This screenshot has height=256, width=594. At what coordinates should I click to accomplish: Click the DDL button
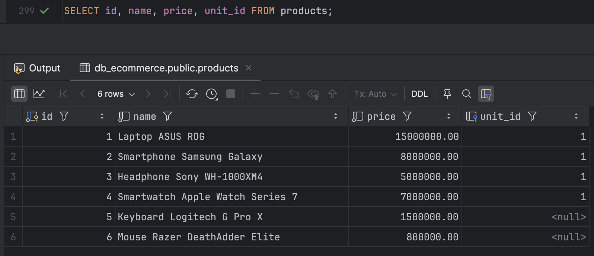click(x=419, y=94)
